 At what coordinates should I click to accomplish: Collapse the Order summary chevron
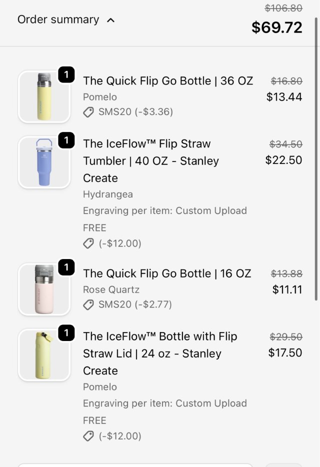tap(111, 20)
